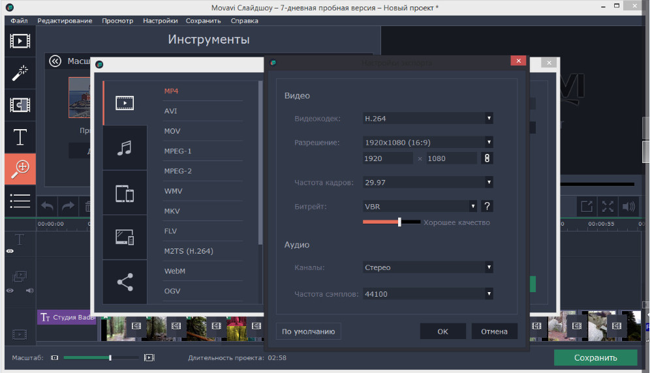This screenshot has width=650, height=373.
Task: Click the width field showing 1920
Action: (x=388, y=158)
